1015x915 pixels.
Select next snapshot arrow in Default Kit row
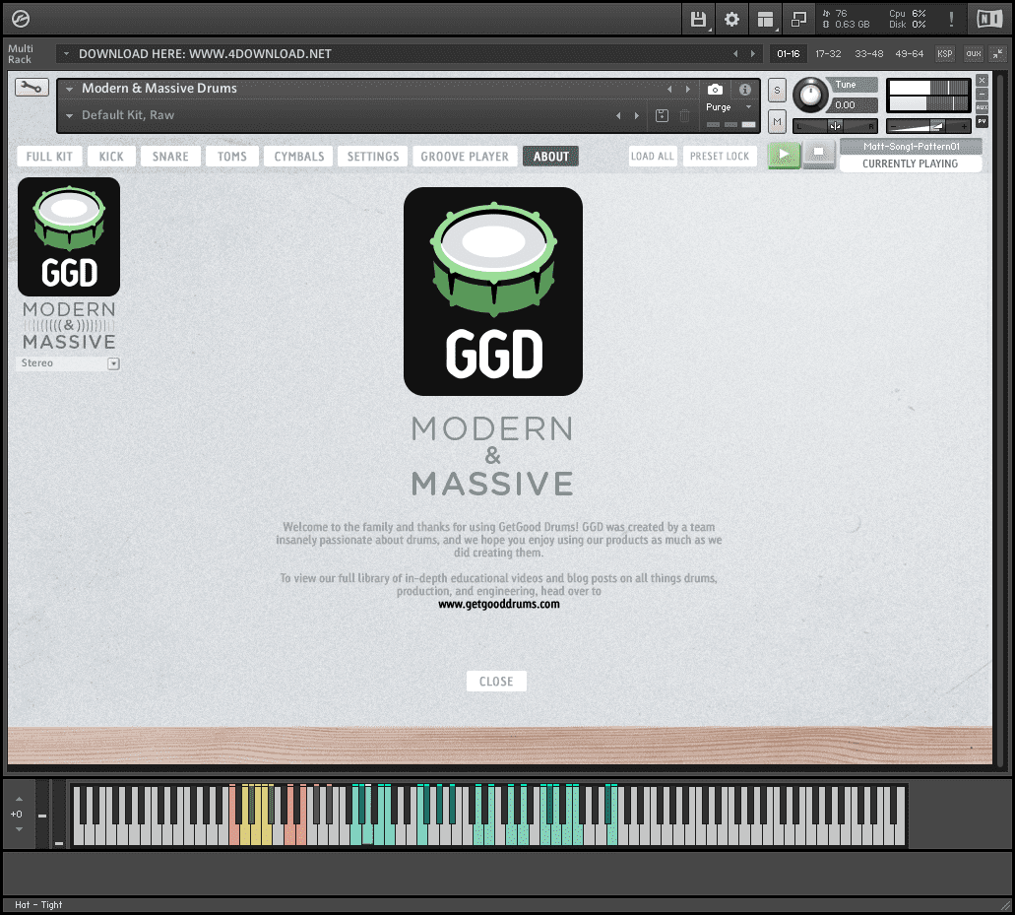[637, 116]
